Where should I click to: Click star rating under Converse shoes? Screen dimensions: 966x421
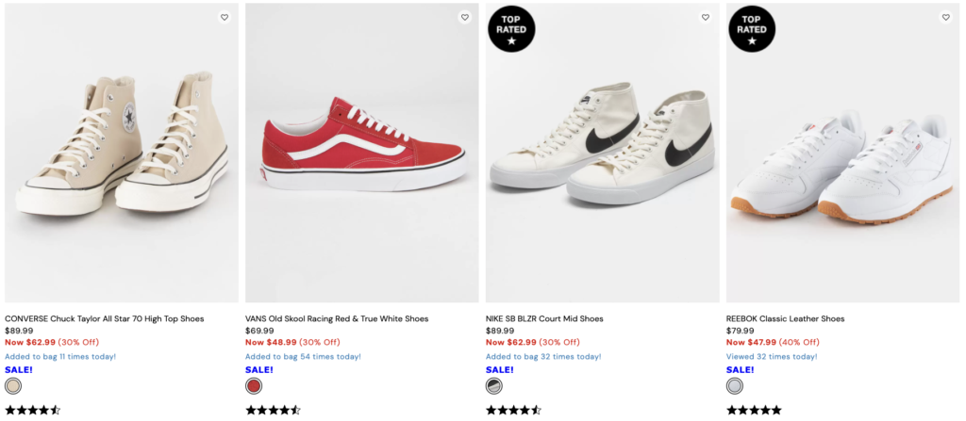click(x=33, y=410)
